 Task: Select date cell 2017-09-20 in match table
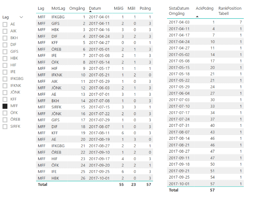(x=99, y=165)
